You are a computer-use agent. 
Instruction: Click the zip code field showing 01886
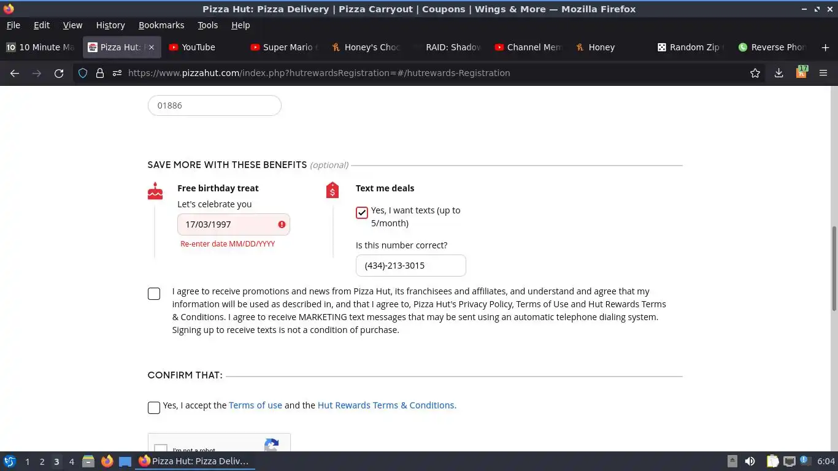pos(215,105)
